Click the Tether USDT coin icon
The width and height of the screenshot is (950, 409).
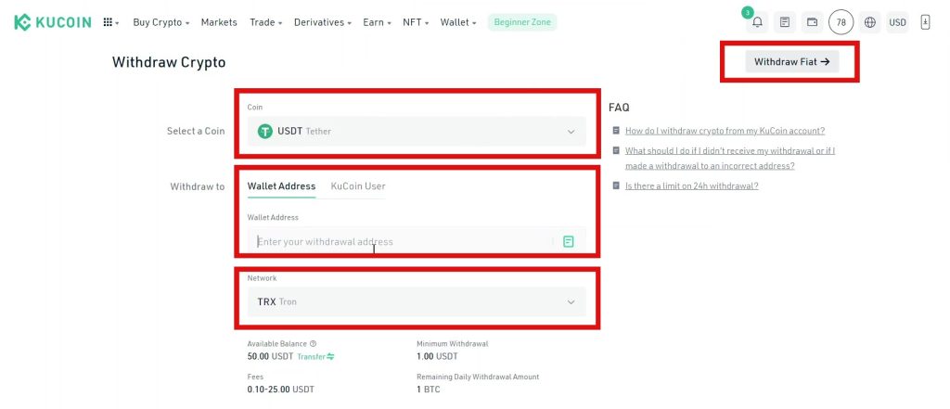point(264,131)
